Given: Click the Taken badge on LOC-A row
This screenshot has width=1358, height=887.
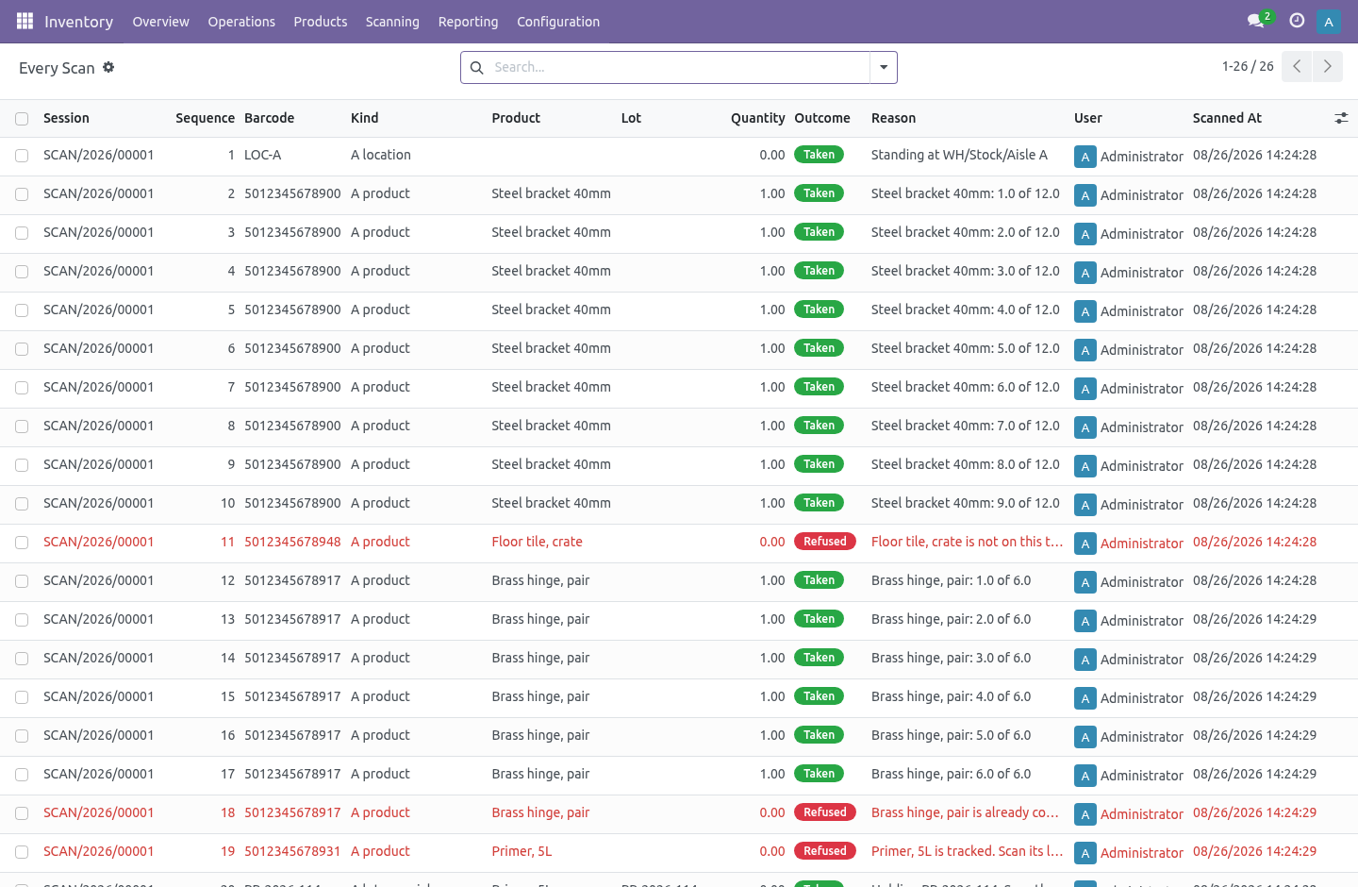Looking at the screenshot, I should tap(819, 155).
